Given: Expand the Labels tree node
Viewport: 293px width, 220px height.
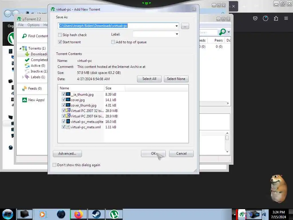Looking at the screenshot, I should click(x=23, y=77).
